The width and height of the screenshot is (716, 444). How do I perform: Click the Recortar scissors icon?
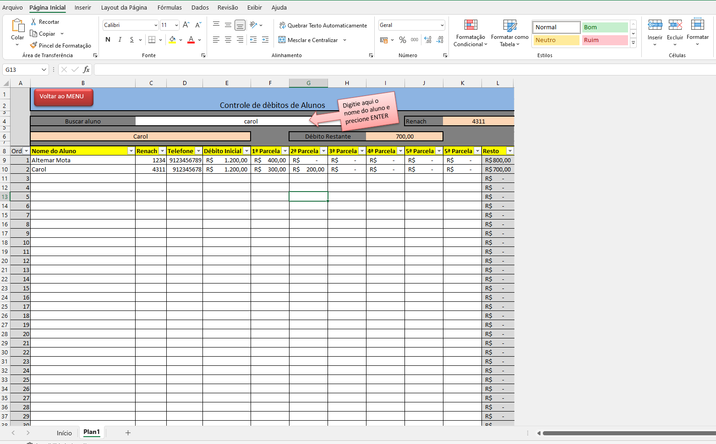coord(33,22)
